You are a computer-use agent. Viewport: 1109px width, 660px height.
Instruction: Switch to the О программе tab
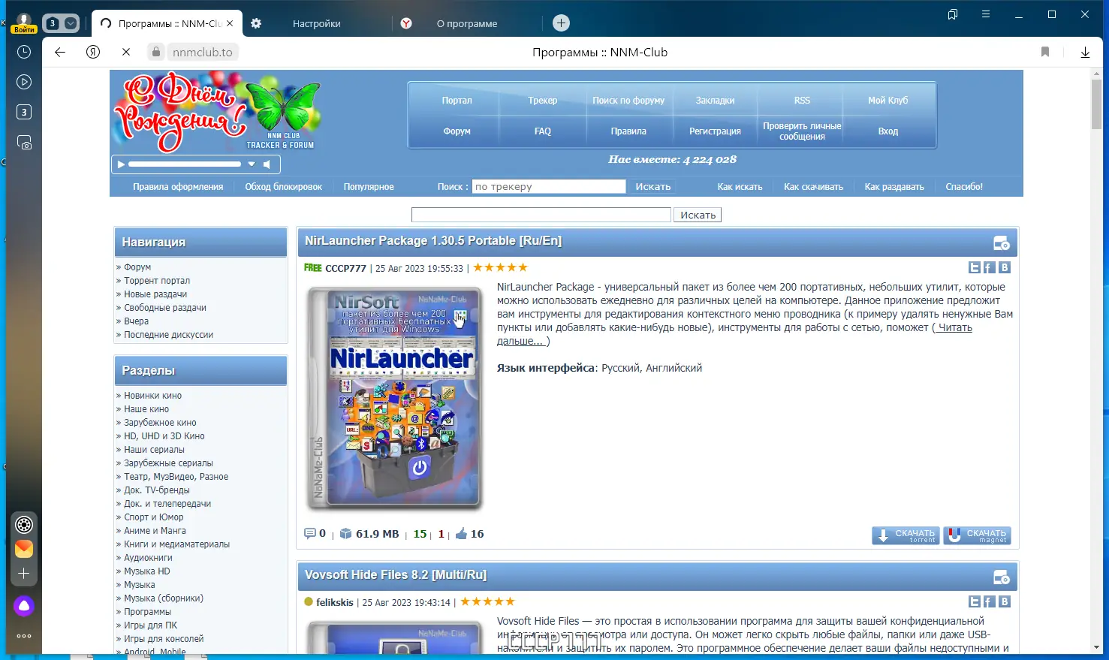(x=467, y=23)
